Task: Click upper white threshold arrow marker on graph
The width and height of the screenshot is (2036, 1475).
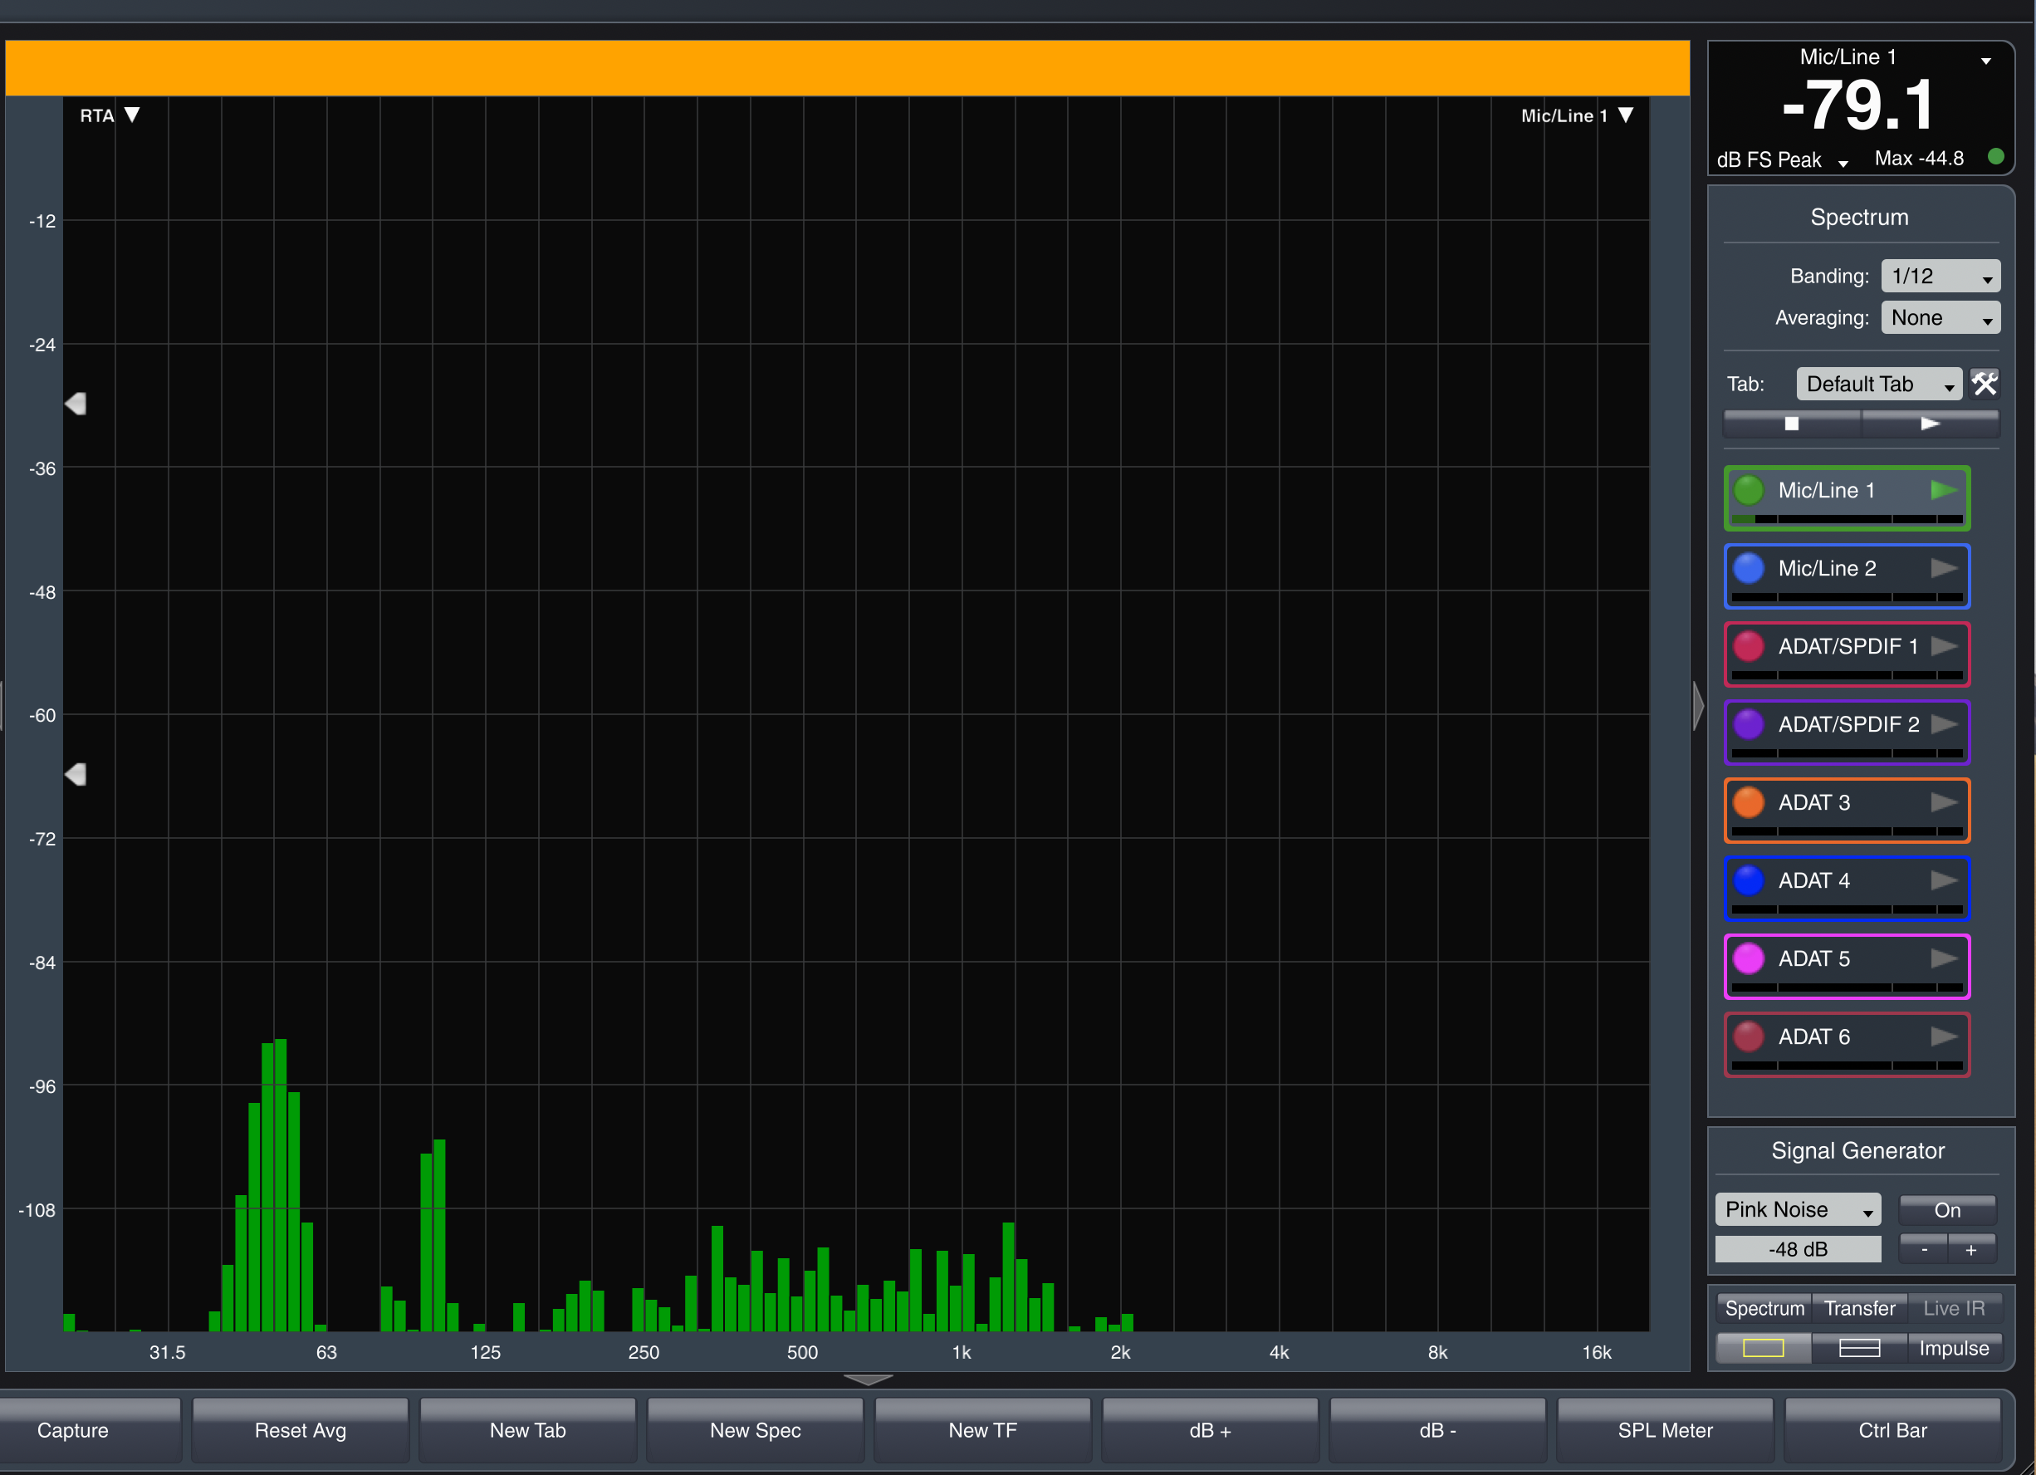Action: coord(76,404)
